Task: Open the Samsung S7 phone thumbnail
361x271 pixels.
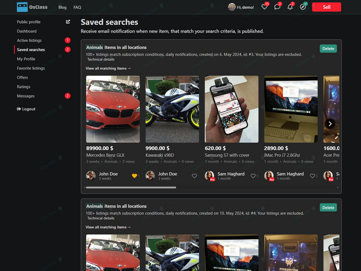Action: coord(232,109)
